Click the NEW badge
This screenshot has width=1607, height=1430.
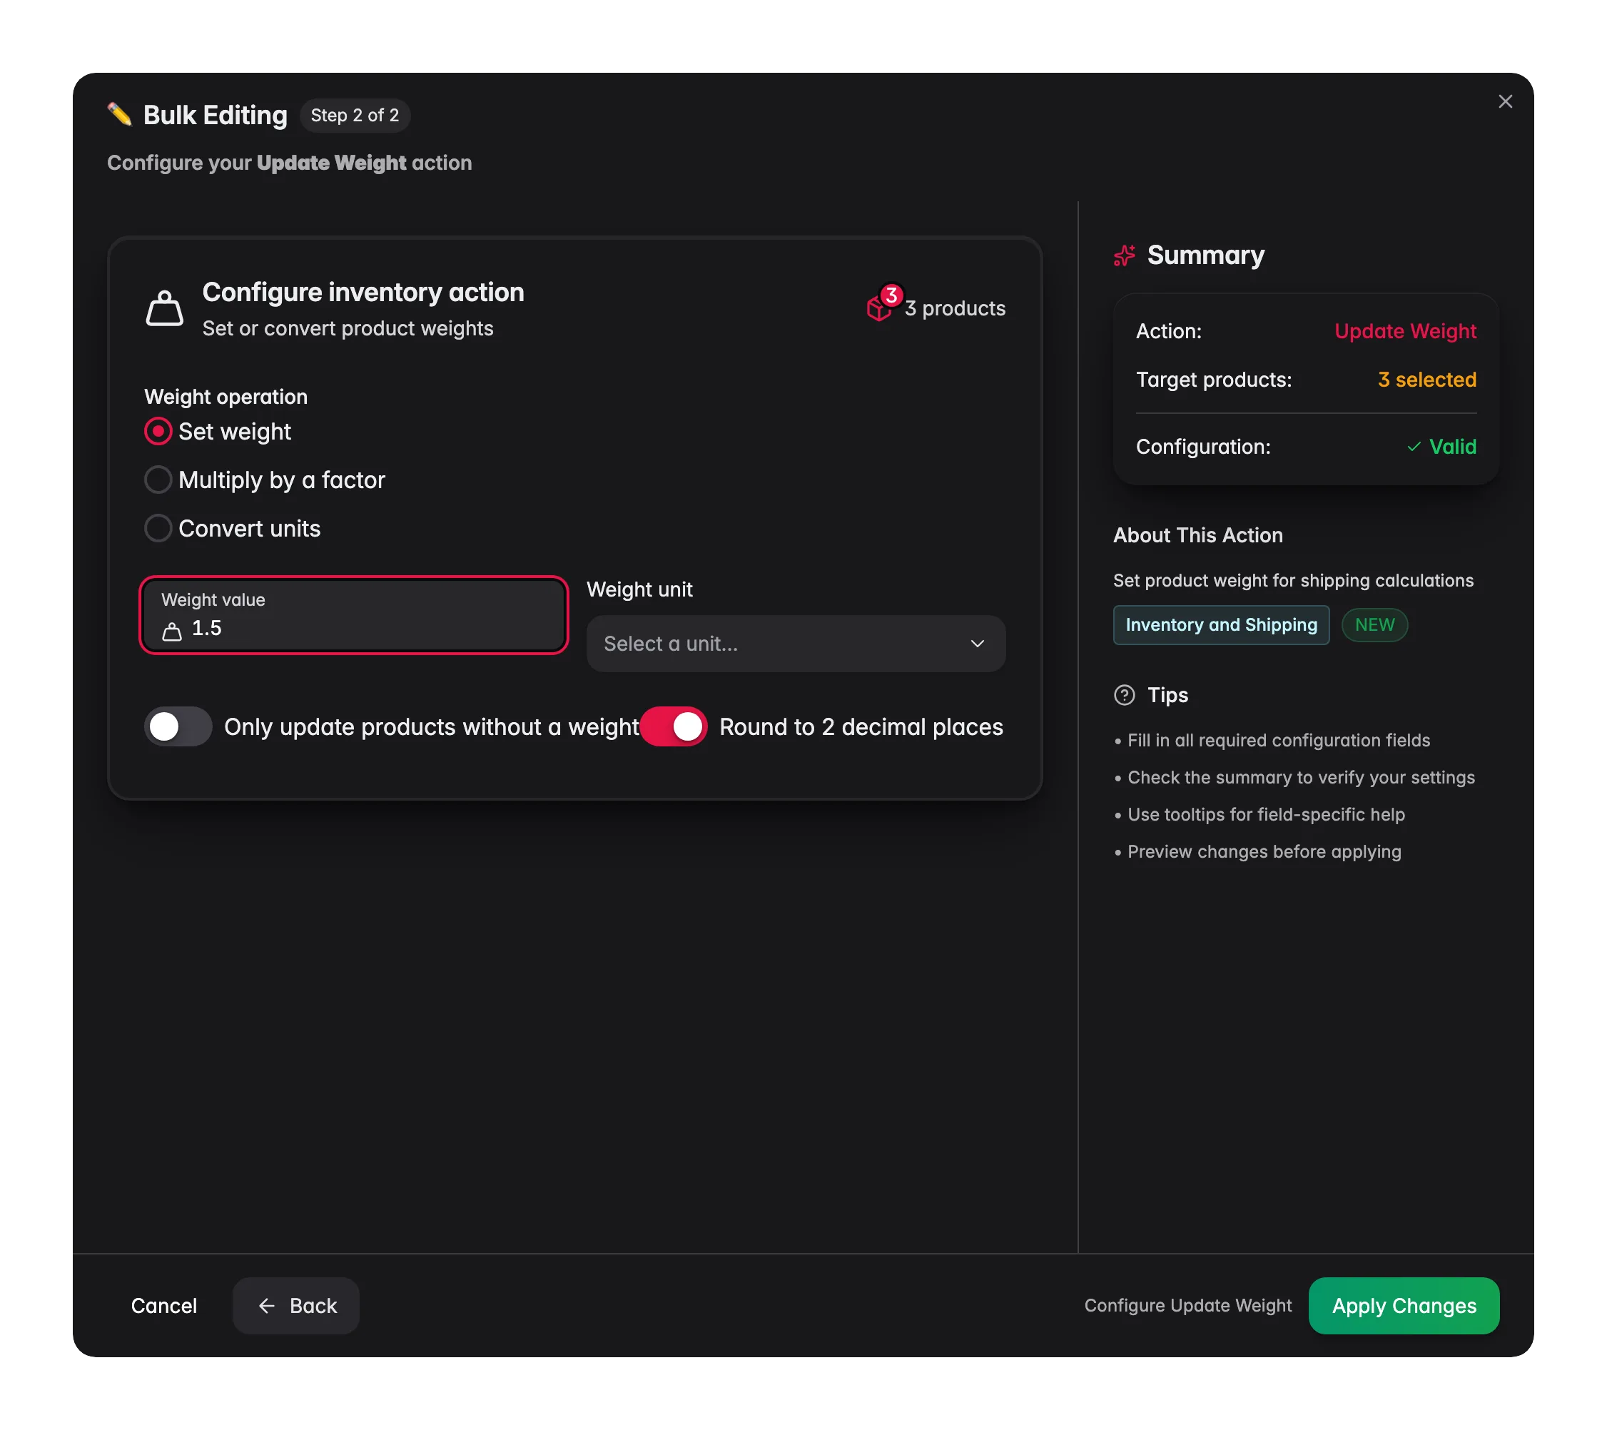(1374, 625)
